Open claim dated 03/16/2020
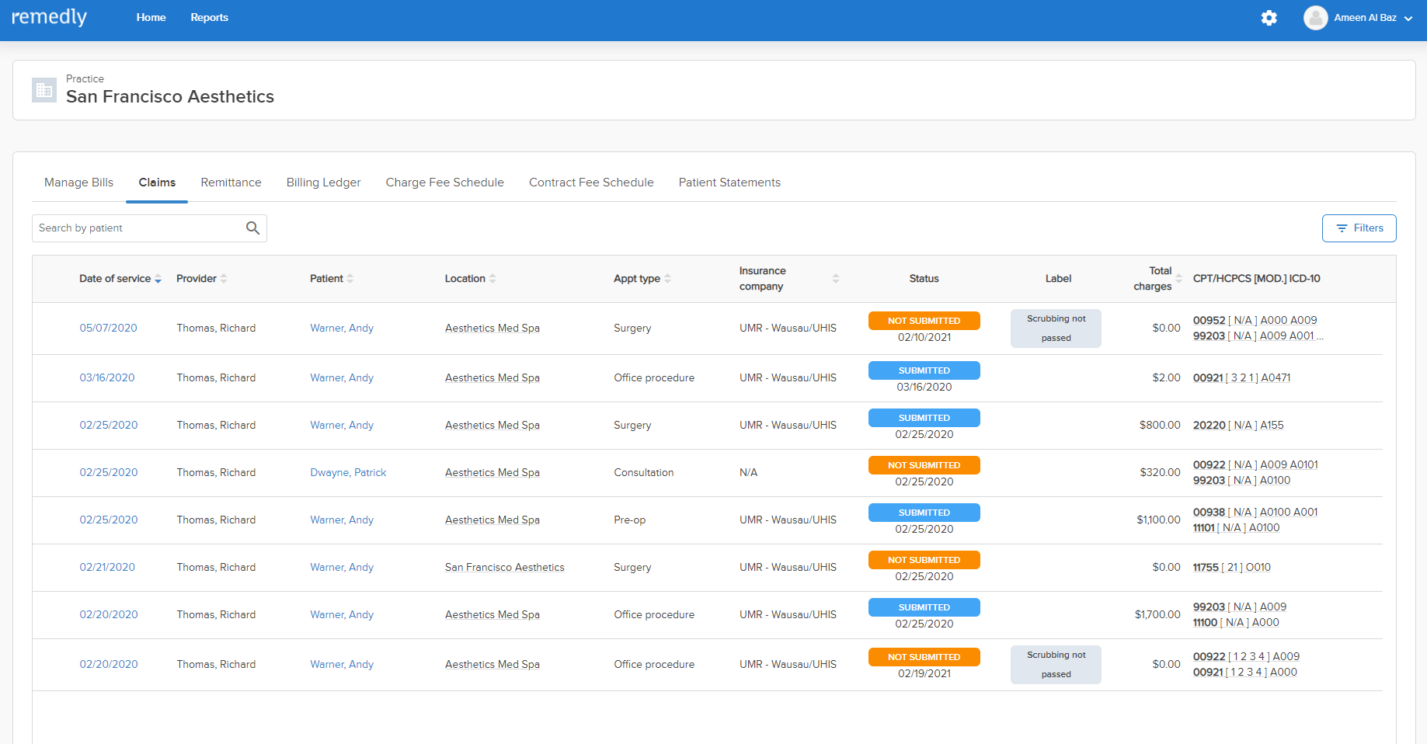This screenshot has width=1427, height=744. [x=107, y=378]
